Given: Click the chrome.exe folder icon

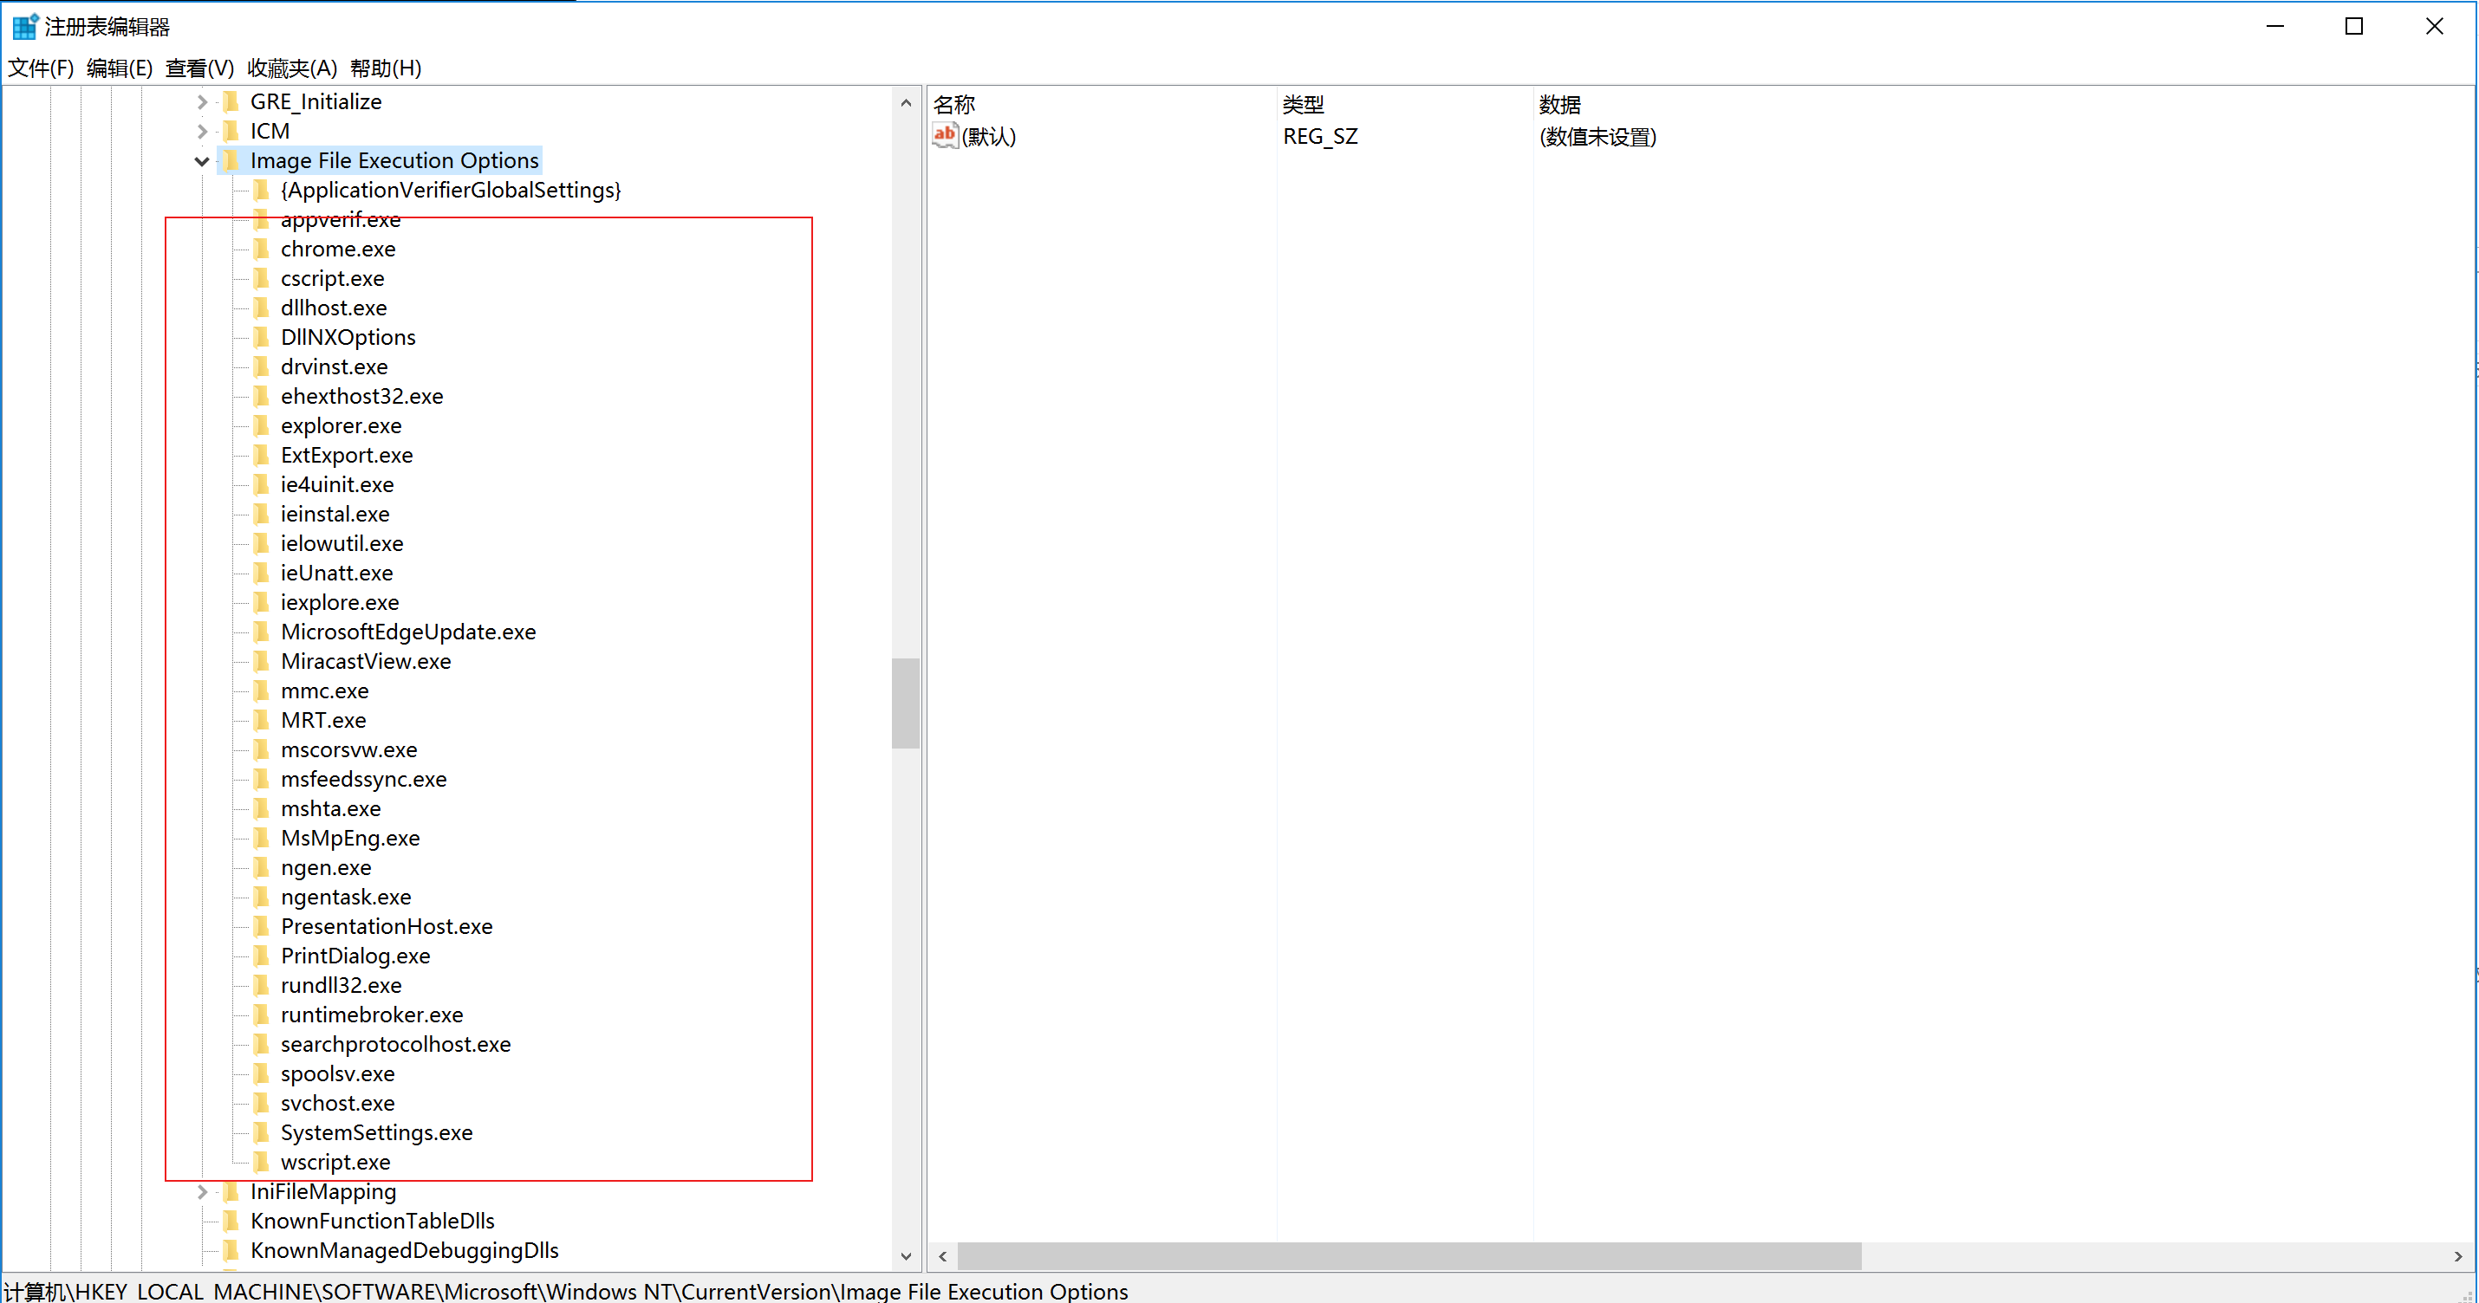Looking at the screenshot, I should [261, 249].
